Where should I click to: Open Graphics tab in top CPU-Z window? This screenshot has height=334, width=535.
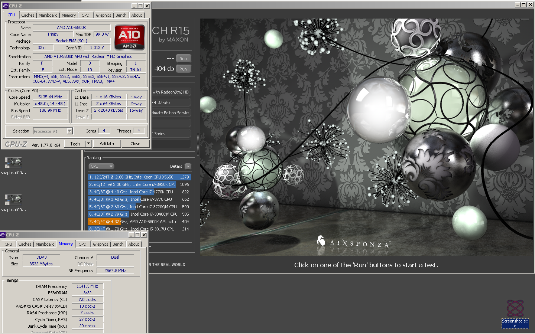tap(104, 15)
